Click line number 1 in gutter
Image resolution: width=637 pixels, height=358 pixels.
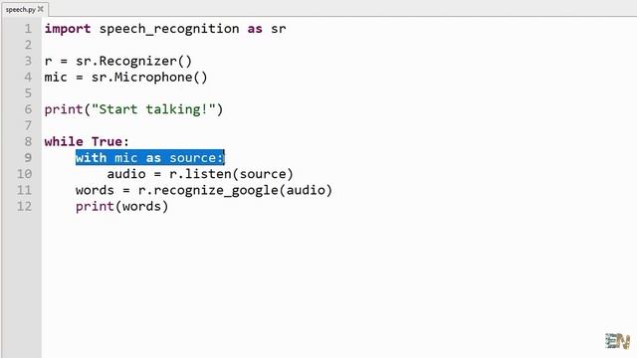pos(28,29)
